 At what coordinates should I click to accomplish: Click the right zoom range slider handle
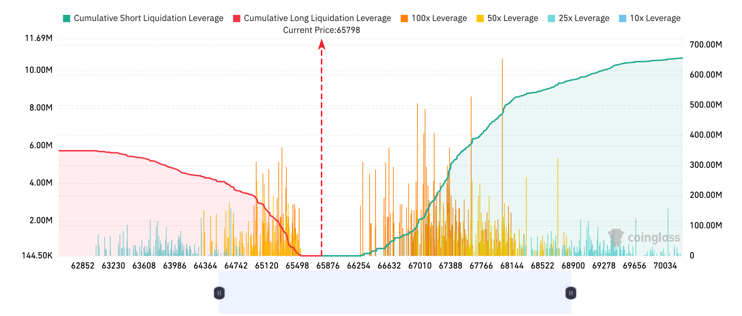click(571, 293)
